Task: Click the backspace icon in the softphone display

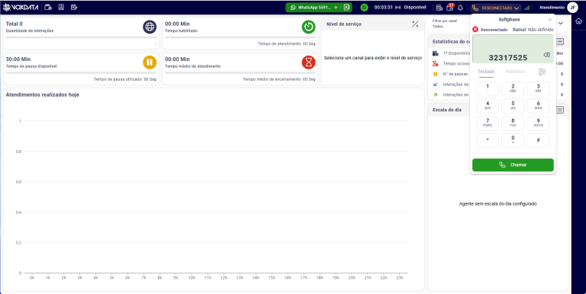Action: (547, 55)
